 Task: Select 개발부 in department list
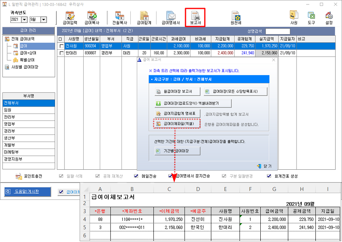pyautogui.click(x=29, y=145)
